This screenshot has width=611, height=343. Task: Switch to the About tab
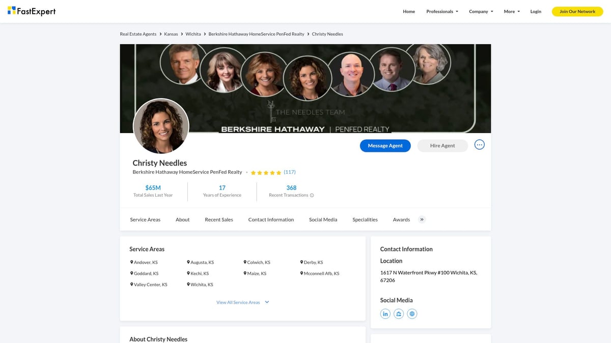pyautogui.click(x=182, y=219)
